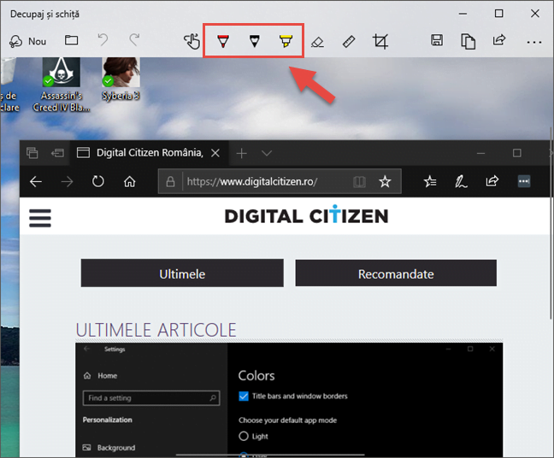Start a new snip with Nou
554x458 pixels.
[27, 41]
